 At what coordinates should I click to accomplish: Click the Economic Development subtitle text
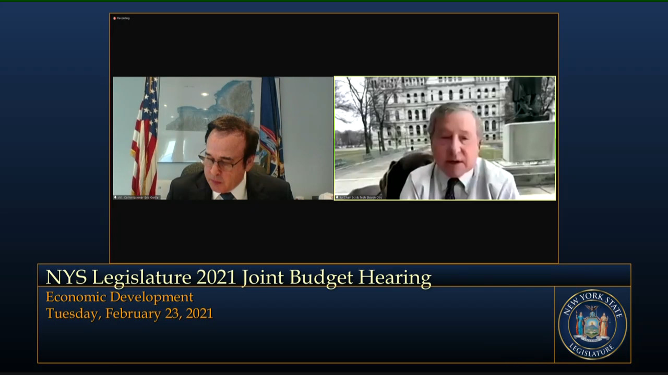(119, 297)
